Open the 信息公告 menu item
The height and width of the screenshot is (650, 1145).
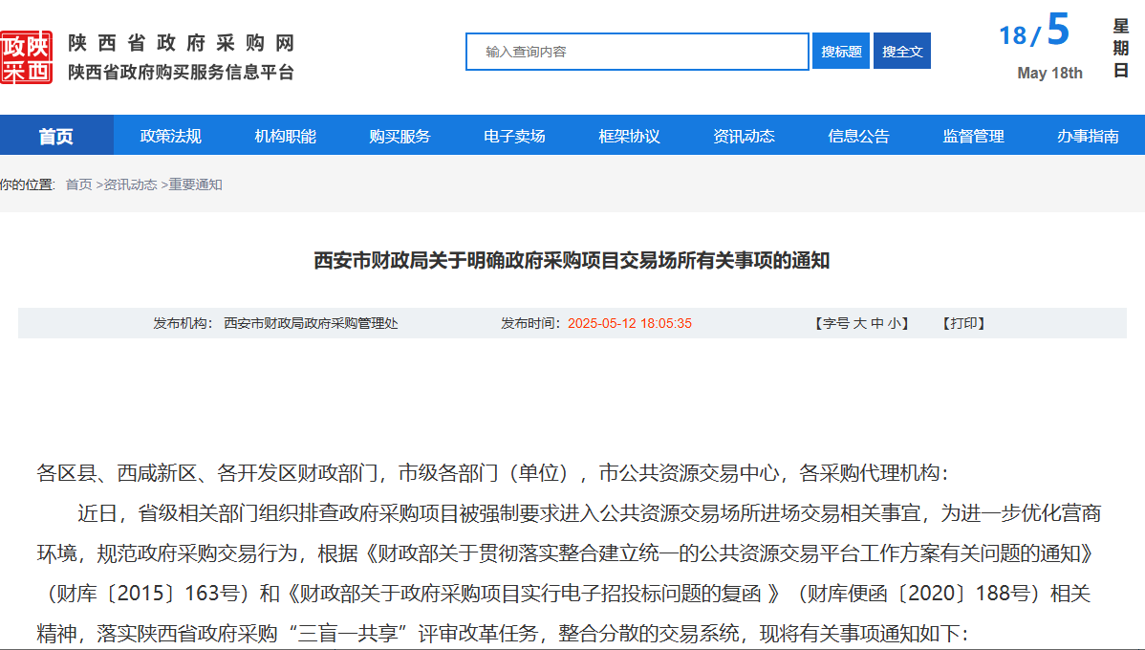[859, 136]
